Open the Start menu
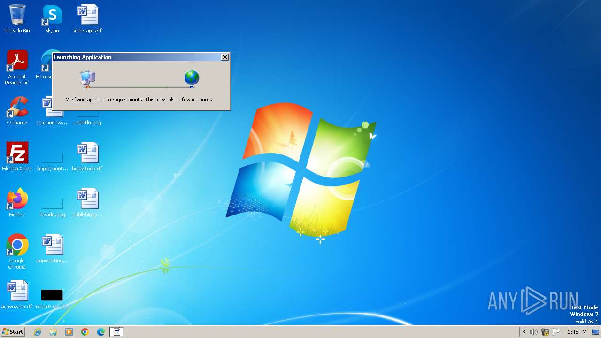The image size is (601, 338). tap(13, 332)
